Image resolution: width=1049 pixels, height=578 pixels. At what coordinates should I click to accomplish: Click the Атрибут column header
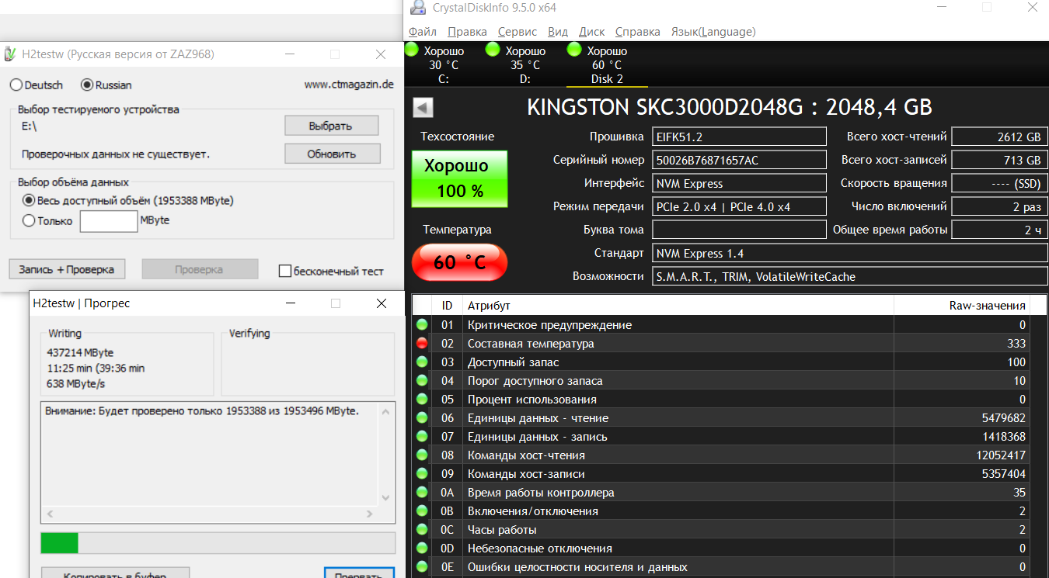[678, 306]
